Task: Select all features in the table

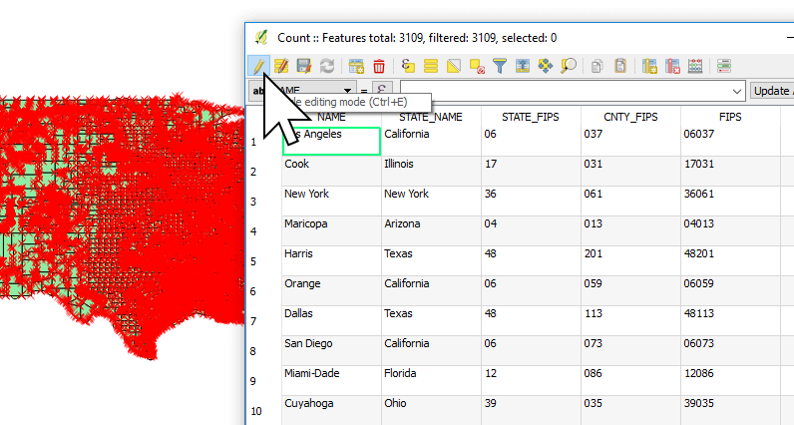Action: pyautogui.click(x=431, y=66)
